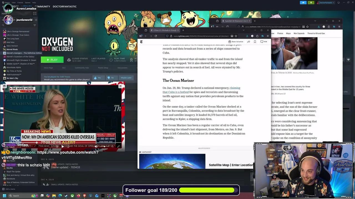Open the Games menu in Steam
Screen dimensions: 355x199
(27, 2)
